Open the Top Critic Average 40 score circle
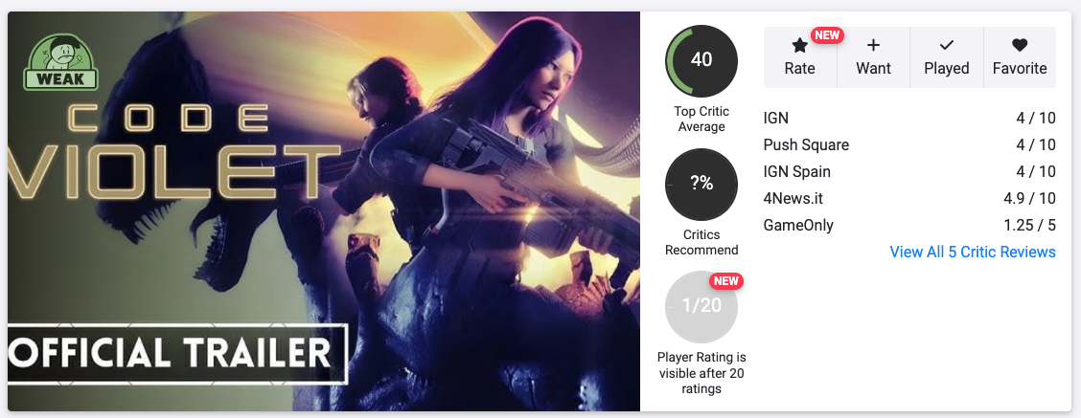1081x418 pixels. coord(701,60)
